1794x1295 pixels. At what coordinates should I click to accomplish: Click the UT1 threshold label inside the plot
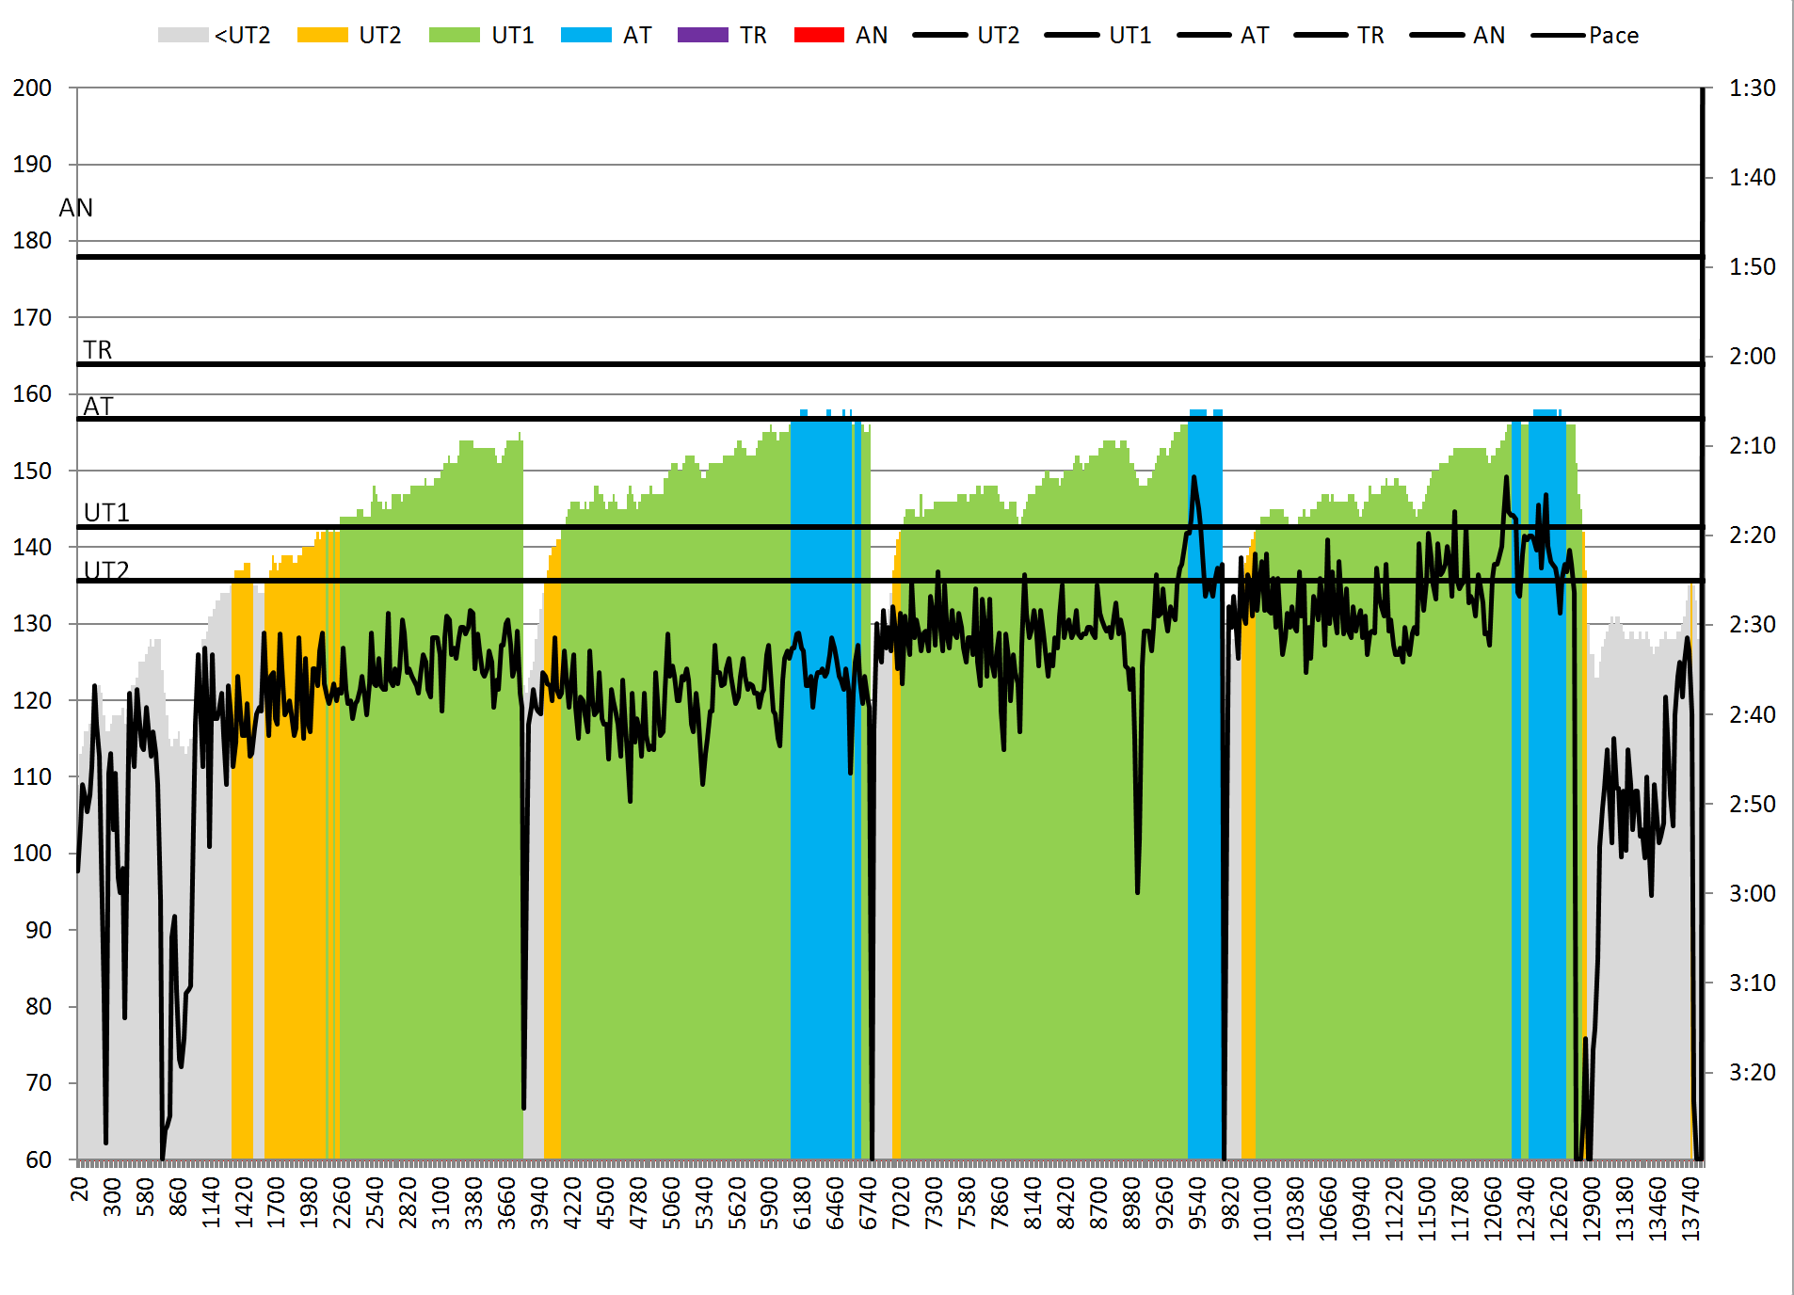pyautogui.click(x=106, y=513)
